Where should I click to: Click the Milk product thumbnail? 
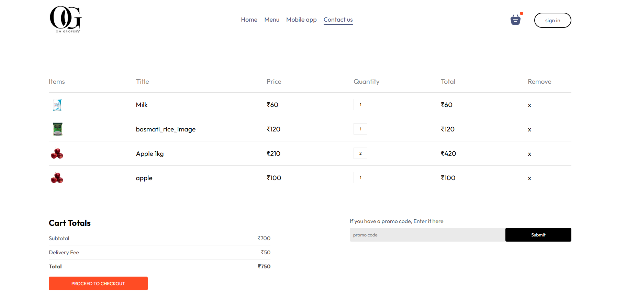(x=57, y=105)
